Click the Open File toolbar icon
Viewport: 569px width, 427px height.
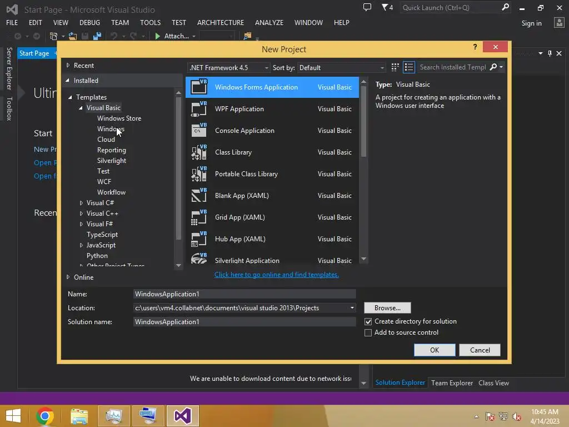(73, 36)
